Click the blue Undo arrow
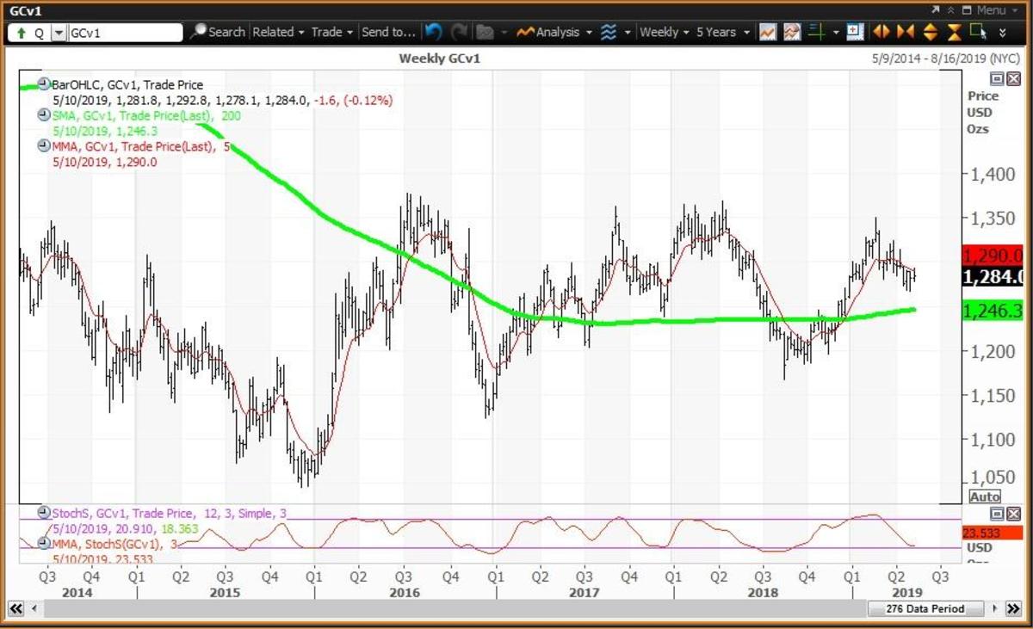The image size is (1033, 629). 433,32
